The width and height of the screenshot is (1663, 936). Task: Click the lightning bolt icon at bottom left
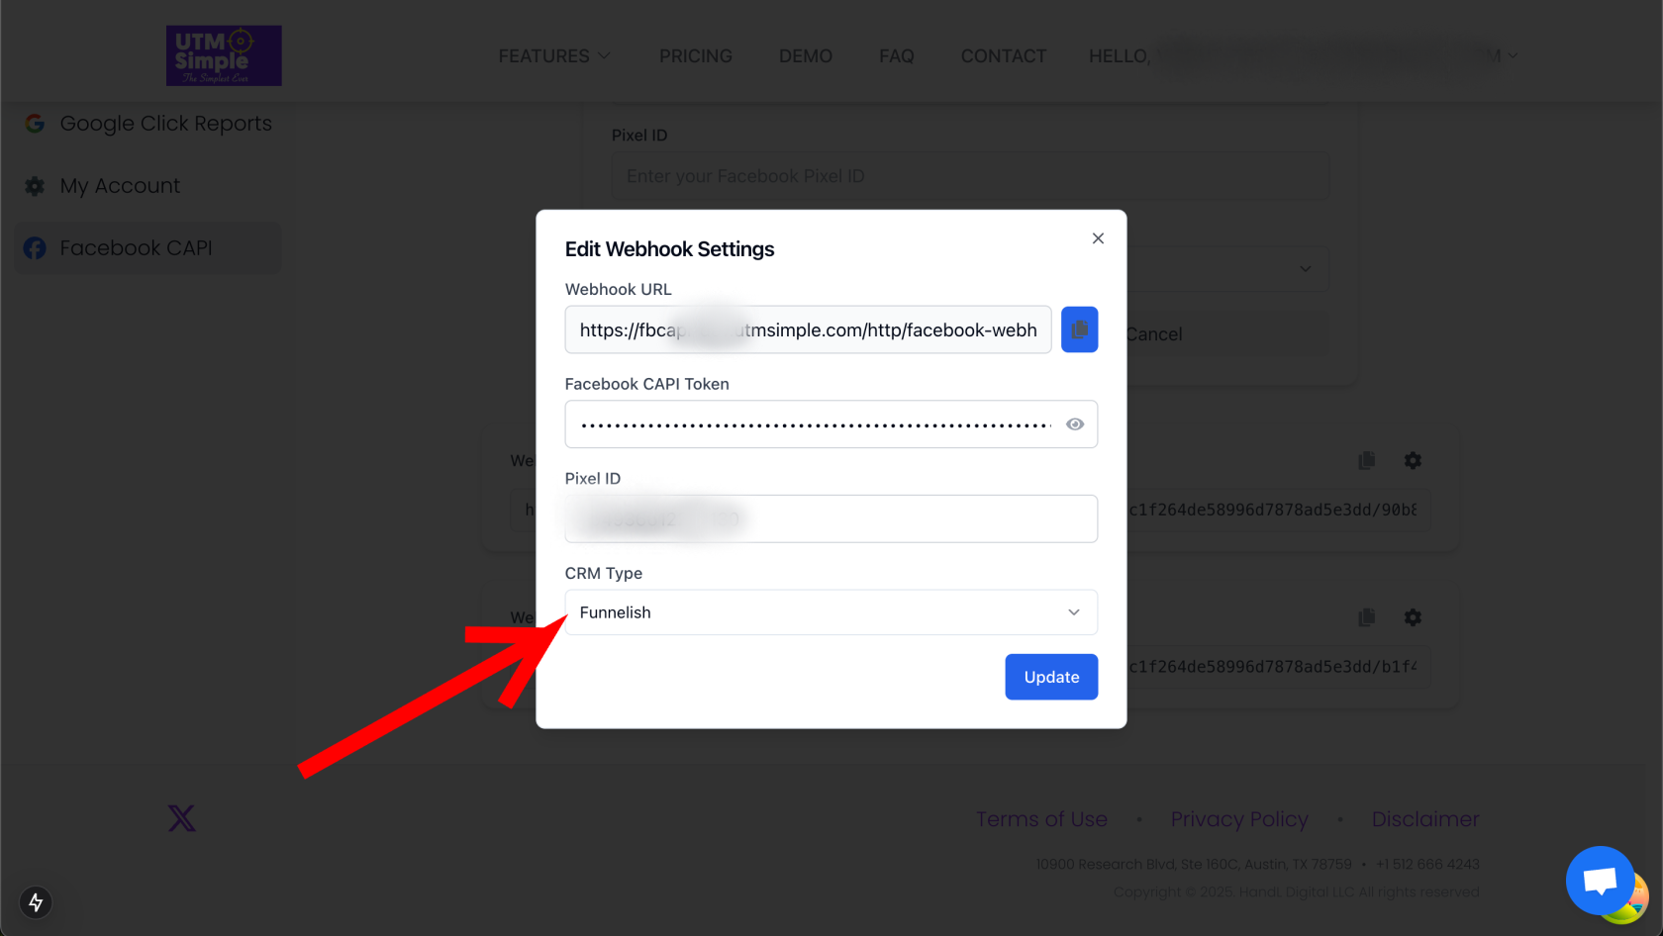click(36, 902)
